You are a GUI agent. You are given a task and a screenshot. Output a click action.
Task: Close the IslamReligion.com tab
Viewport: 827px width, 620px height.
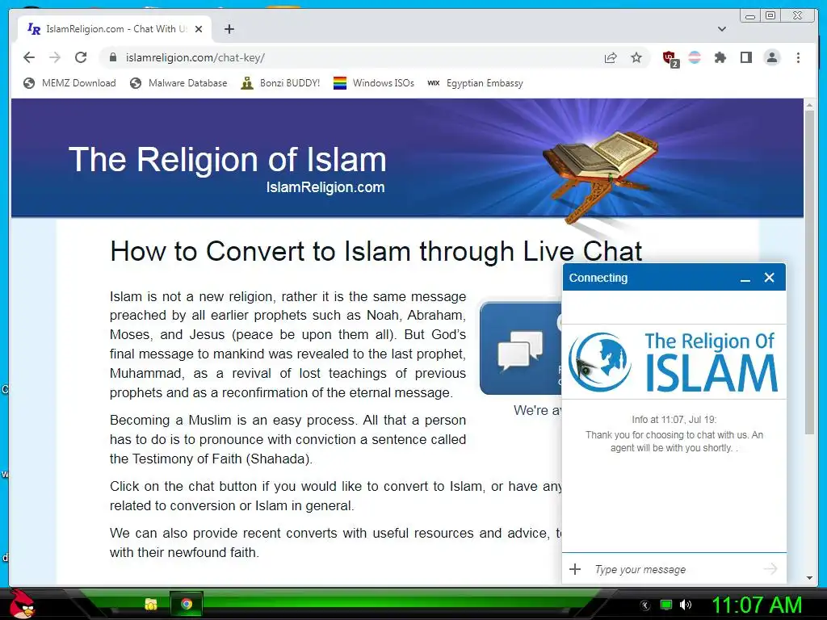tap(199, 29)
